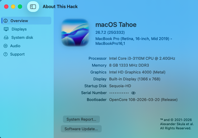
Task: Click the System disk drive icon
Action: [x=6, y=37]
